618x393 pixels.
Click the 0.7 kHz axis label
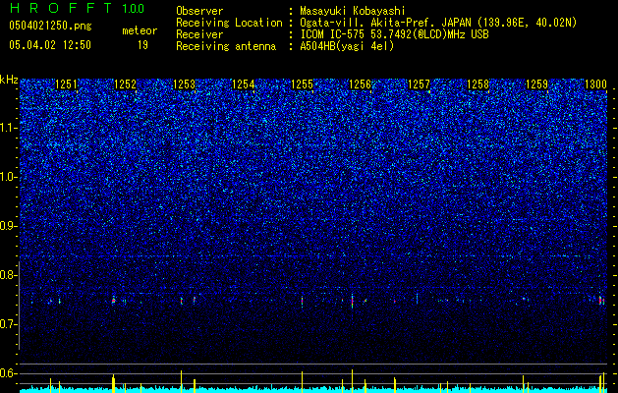(9, 324)
